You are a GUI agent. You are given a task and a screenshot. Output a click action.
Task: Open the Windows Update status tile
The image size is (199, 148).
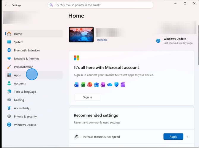pos(175,41)
